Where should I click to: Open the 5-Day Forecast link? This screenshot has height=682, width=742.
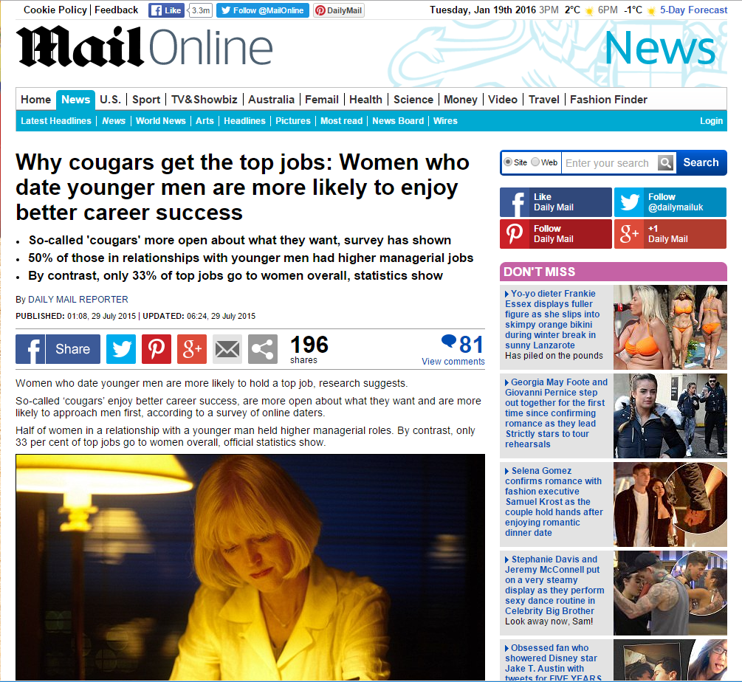[693, 10]
